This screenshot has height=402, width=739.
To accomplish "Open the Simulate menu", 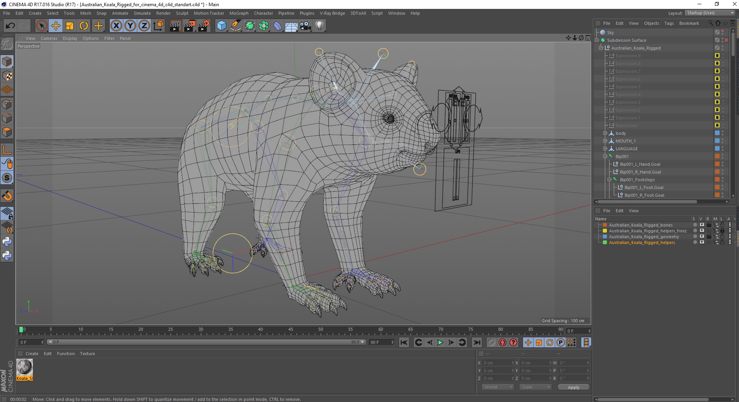I will coord(142,13).
